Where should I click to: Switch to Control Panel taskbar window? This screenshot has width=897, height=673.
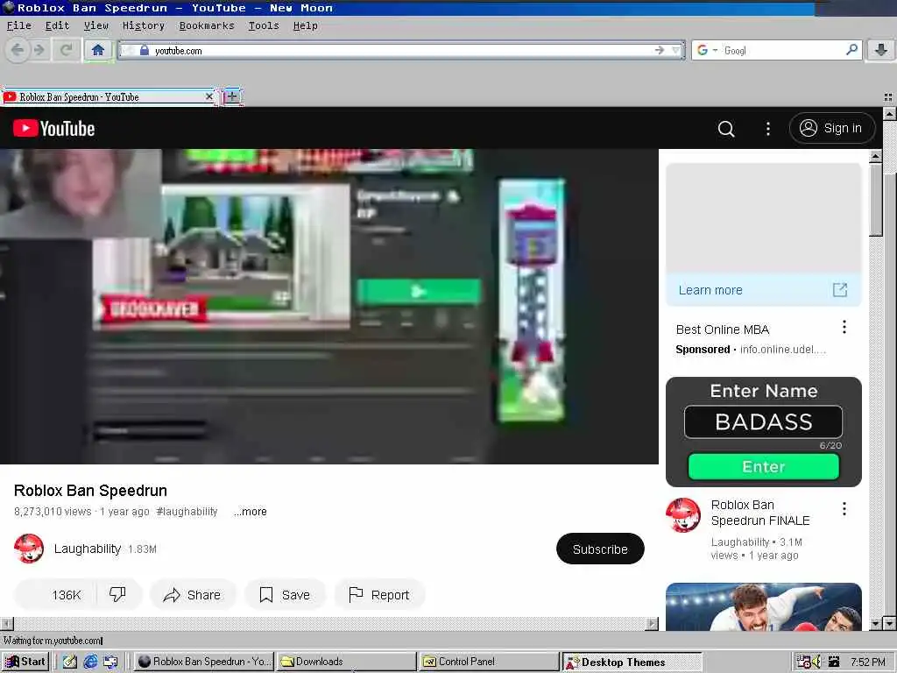(x=489, y=662)
